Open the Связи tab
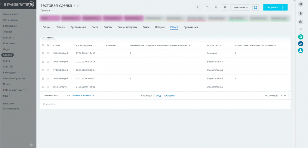The width and height of the screenshot is (308, 148). (146, 27)
